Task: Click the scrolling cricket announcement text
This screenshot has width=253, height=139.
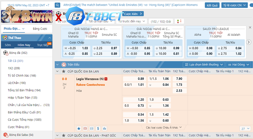Action: click(130, 5)
